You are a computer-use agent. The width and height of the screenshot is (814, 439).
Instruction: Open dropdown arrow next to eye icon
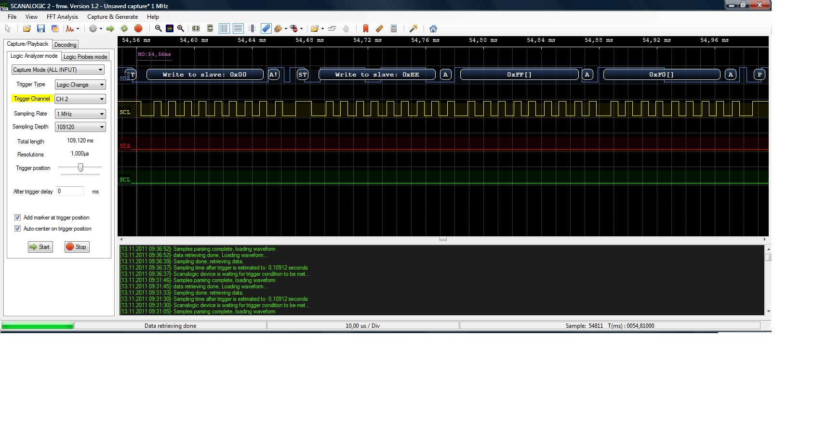301,29
